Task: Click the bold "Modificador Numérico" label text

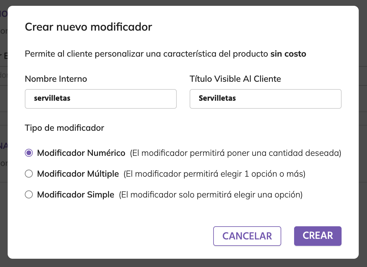Action: [81, 153]
